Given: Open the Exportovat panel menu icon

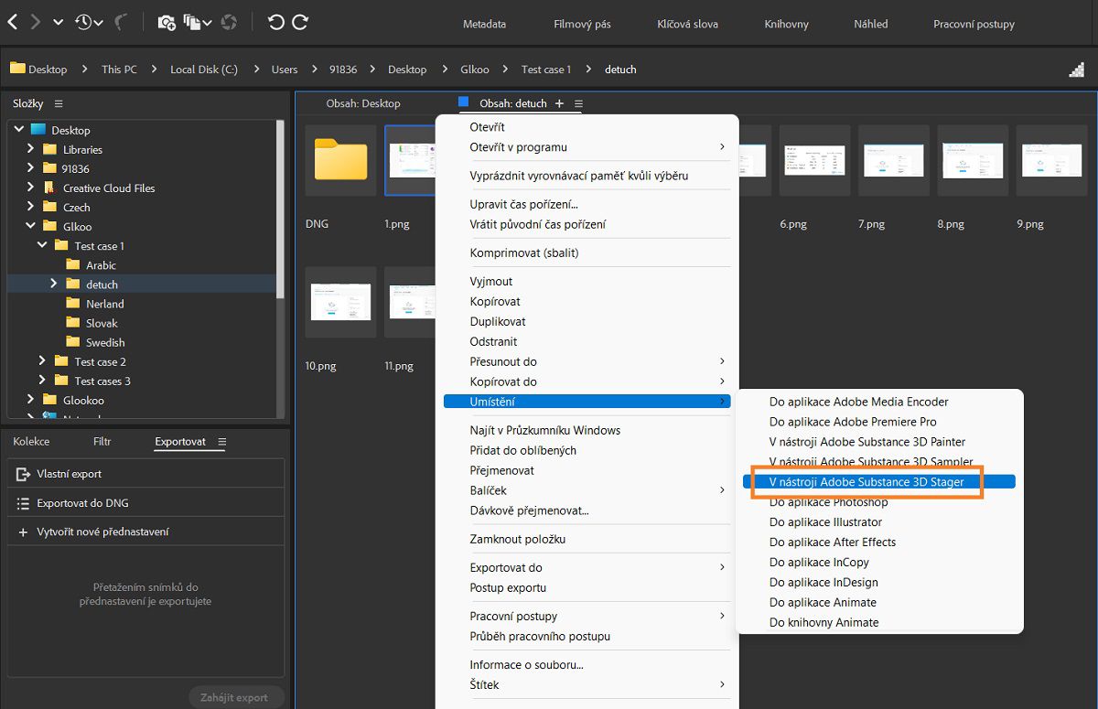Looking at the screenshot, I should [221, 442].
